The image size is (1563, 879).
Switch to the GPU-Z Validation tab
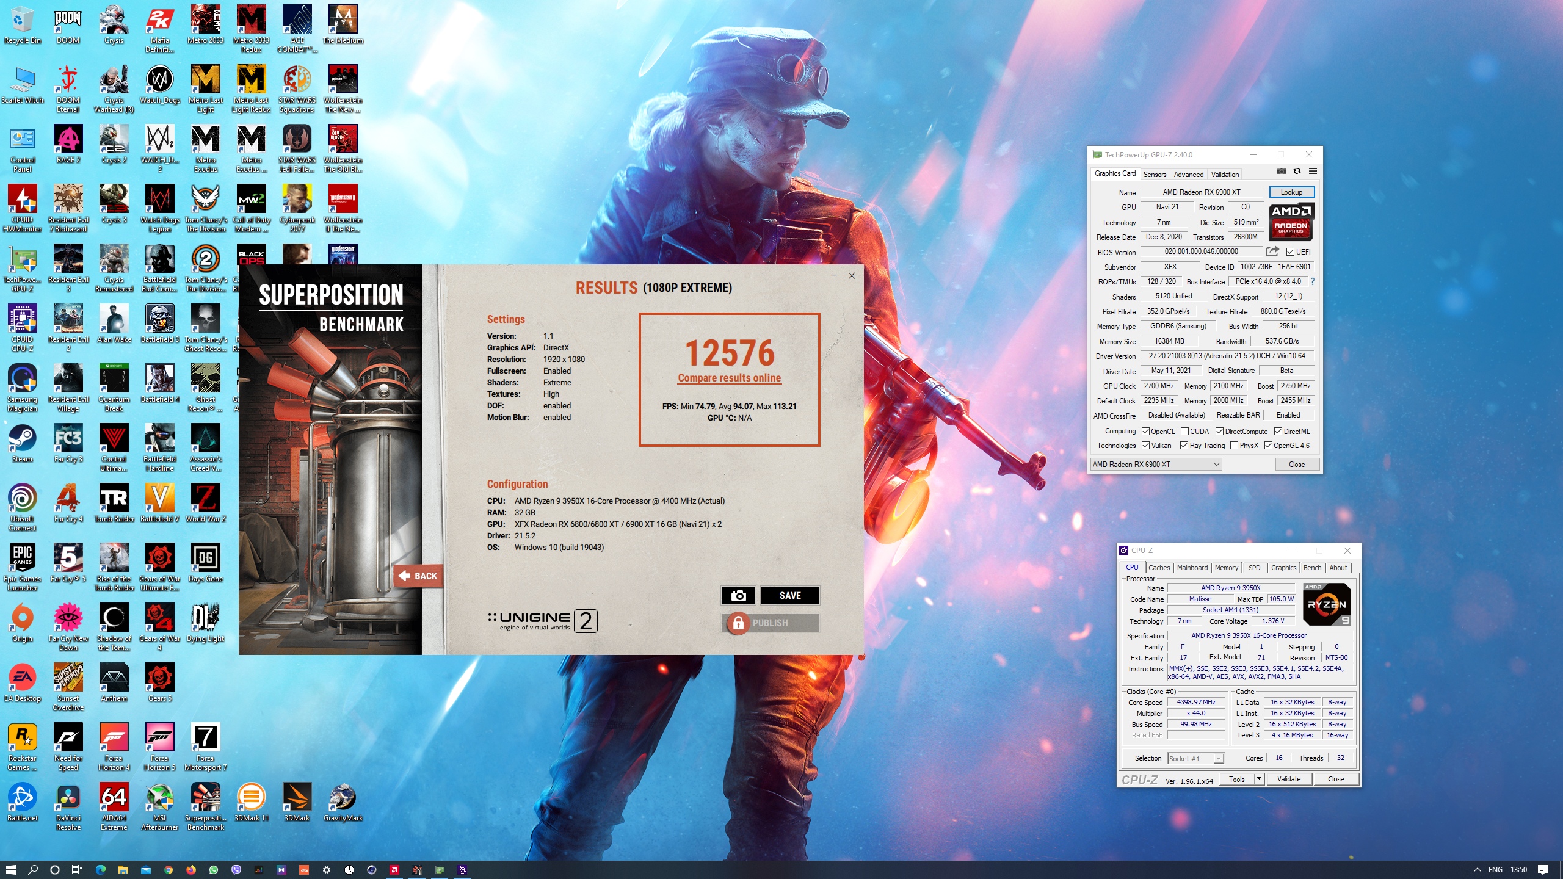(1225, 174)
